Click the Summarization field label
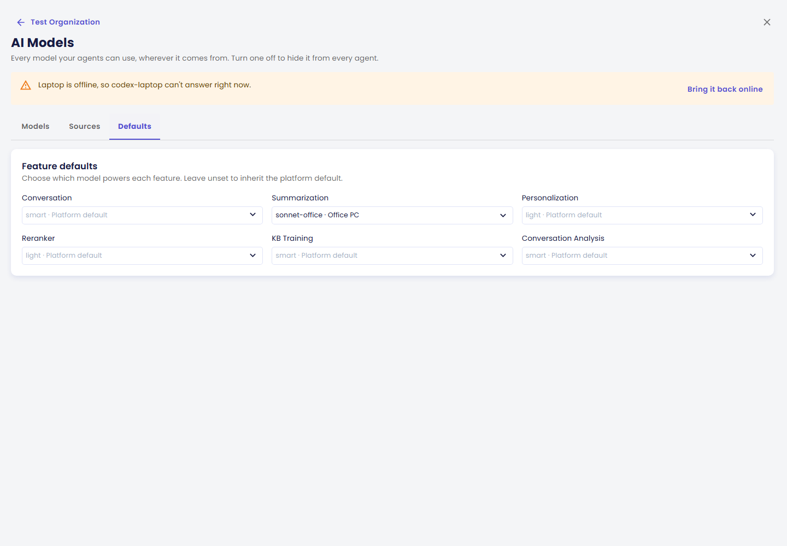Image resolution: width=787 pixels, height=546 pixels. coord(300,198)
